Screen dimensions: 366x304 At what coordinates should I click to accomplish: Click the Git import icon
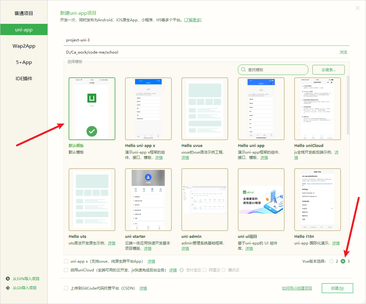click(8, 288)
